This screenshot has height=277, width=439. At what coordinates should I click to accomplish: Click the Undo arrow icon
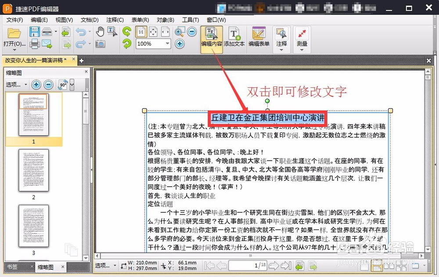[82, 31]
